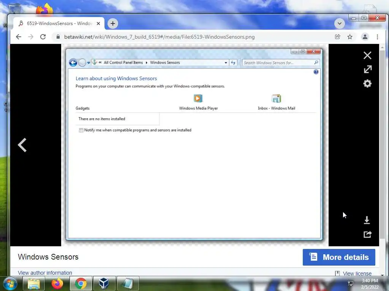Open the tab search dropdown chevron

point(339,23)
